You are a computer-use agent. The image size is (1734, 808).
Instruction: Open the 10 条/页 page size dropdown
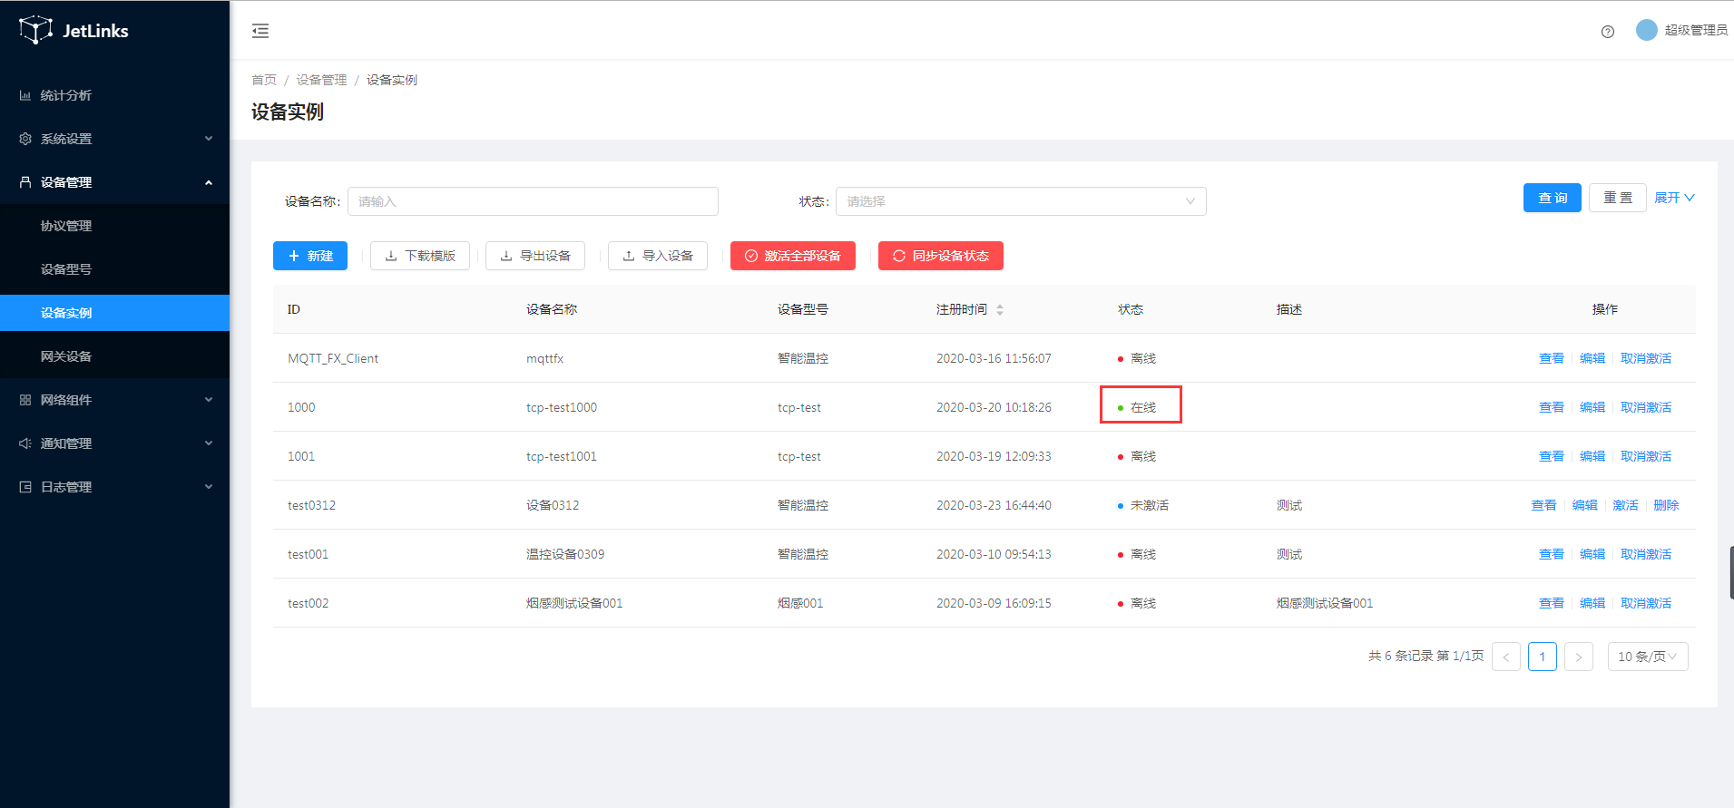click(x=1647, y=657)
